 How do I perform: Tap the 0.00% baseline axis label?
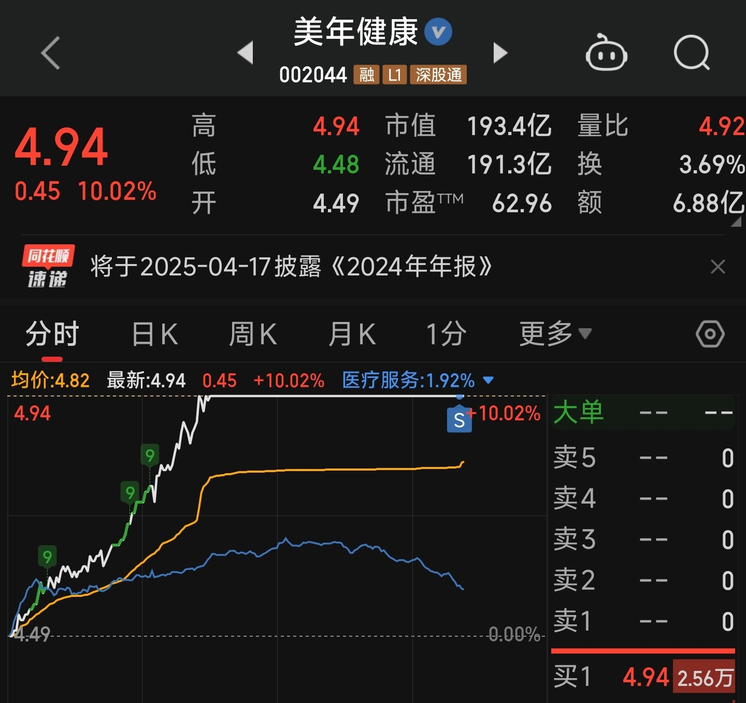[x=514, y=634]
